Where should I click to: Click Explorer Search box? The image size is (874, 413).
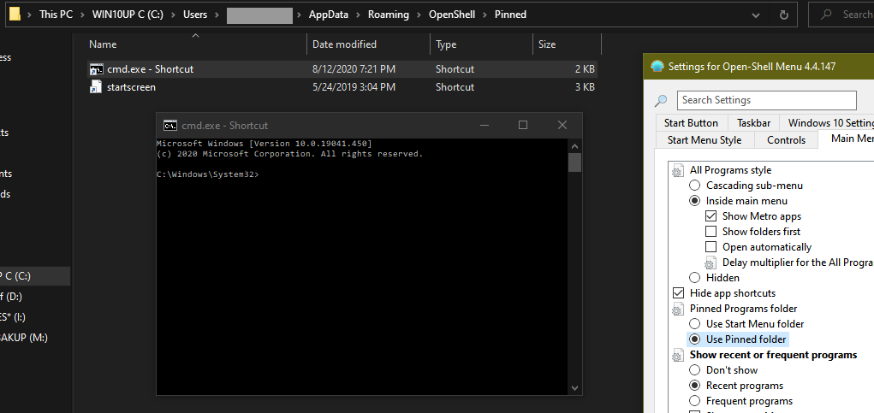point(841,15)
